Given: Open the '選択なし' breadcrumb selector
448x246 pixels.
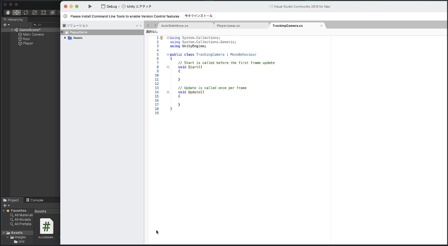Looking at the screenshot, I should coord(152,32).
